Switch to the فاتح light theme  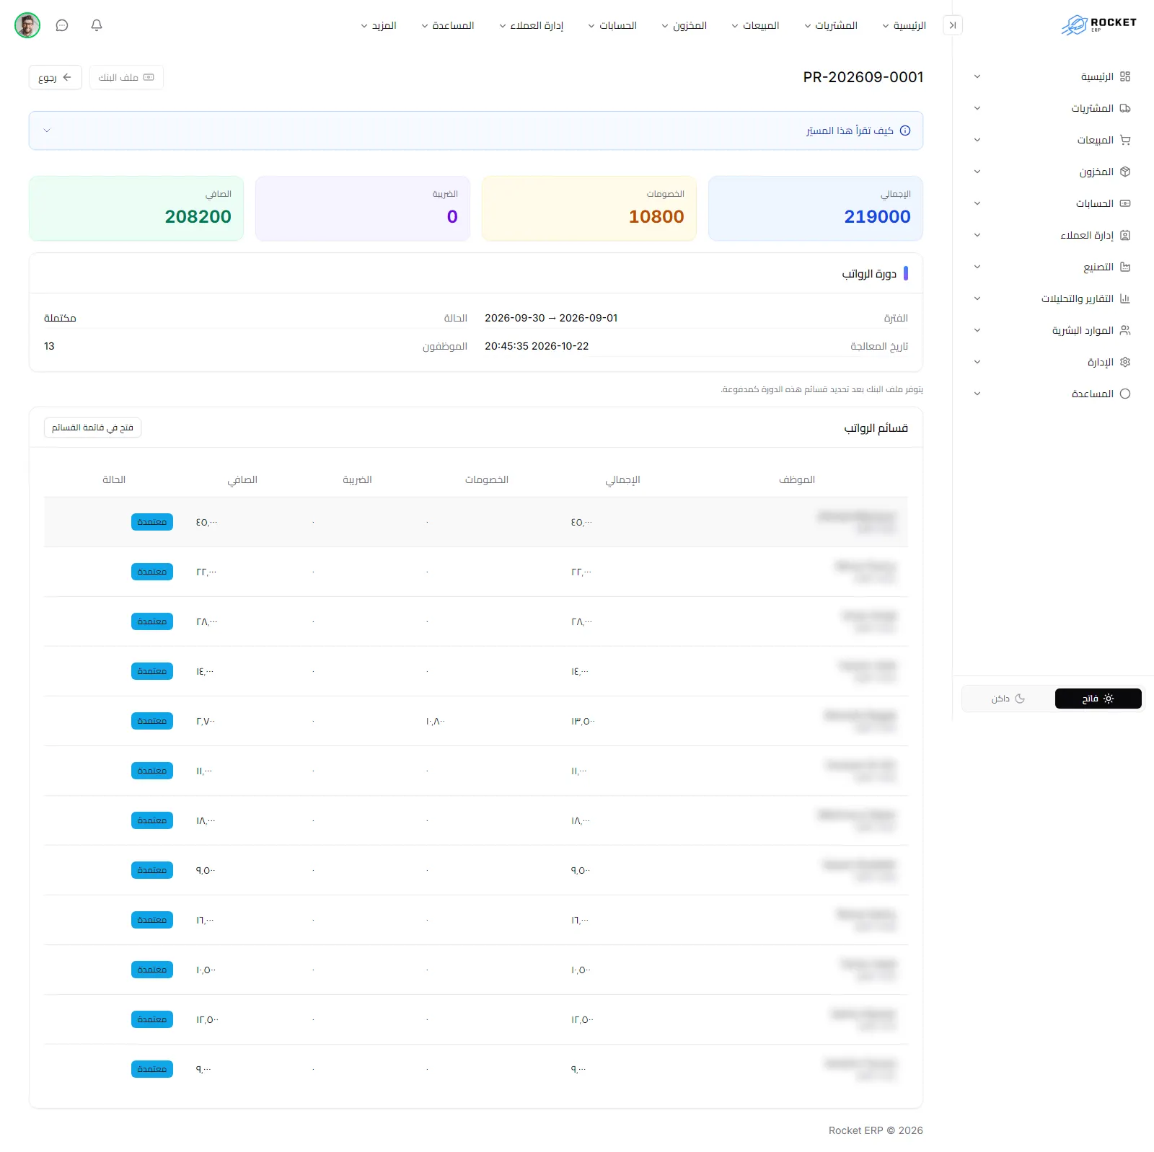click(1098, 699)
